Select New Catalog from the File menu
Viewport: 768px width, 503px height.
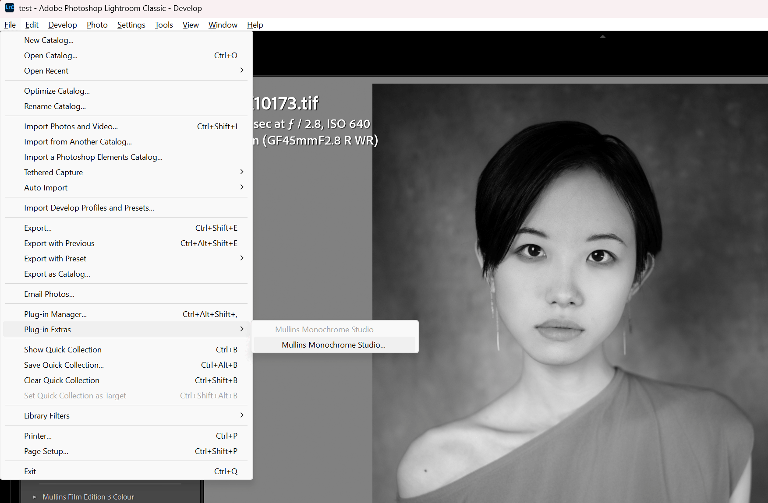coord(49,40)
